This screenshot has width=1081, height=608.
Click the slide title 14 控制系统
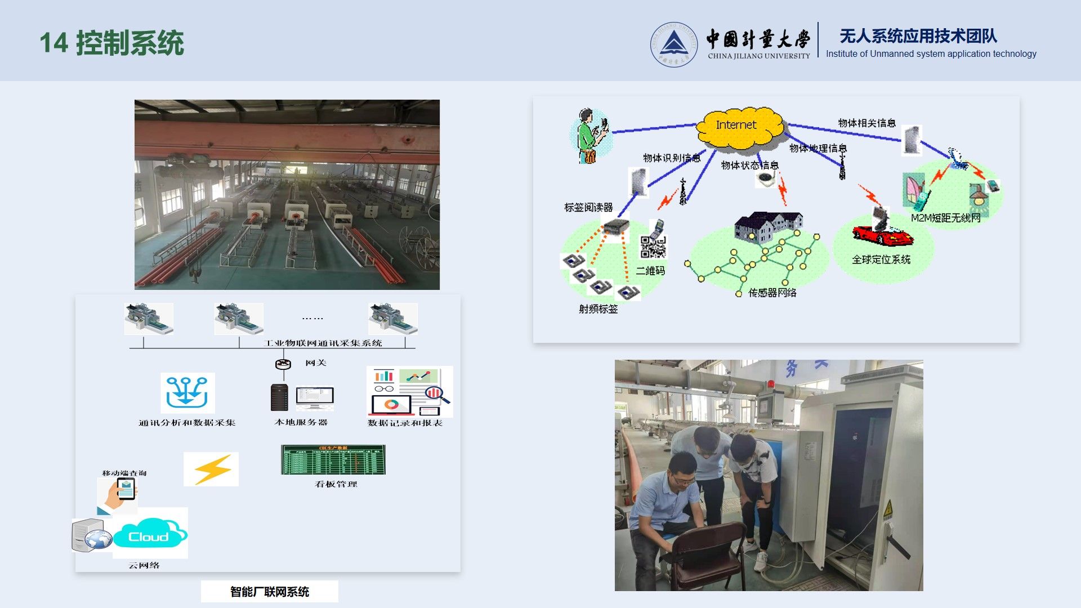(x=111, y=43)
